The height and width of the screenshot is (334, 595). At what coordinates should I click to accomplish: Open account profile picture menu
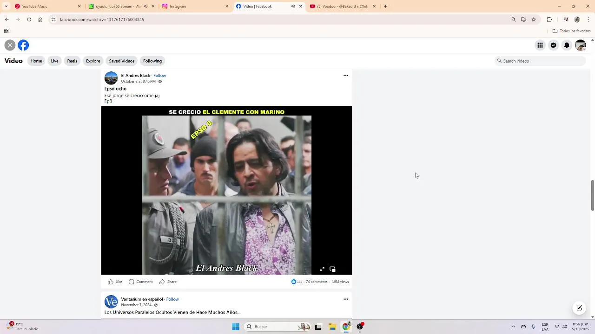(x=580, y=45)
